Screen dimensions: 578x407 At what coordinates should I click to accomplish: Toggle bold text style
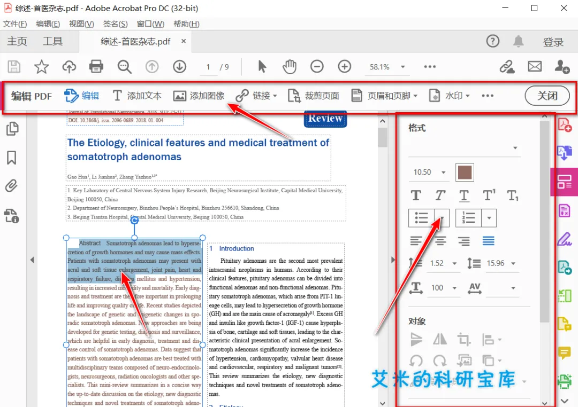[416, 195]
